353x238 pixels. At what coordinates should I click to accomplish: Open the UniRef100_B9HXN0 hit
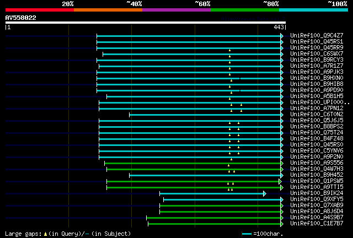tap(317, 78)
